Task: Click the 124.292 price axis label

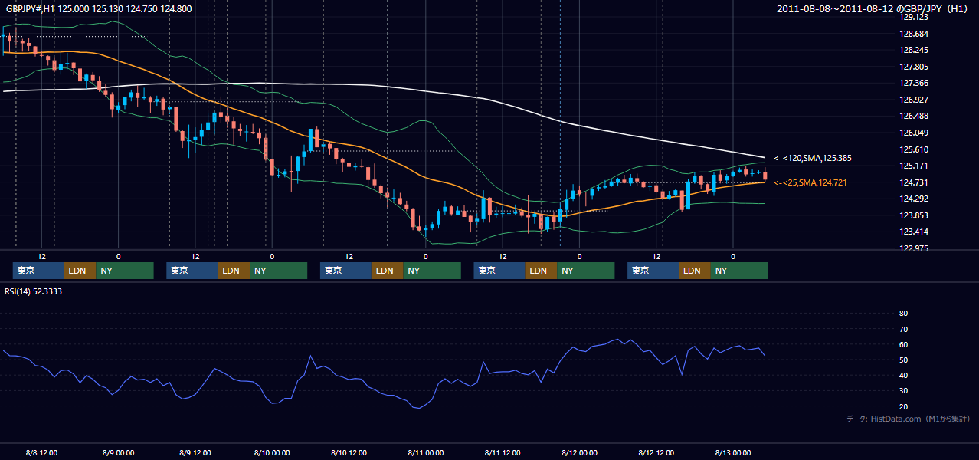Action: [913, 199]
